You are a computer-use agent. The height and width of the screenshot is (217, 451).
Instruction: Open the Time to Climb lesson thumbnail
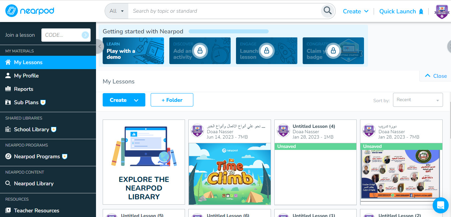coord(230,174)
